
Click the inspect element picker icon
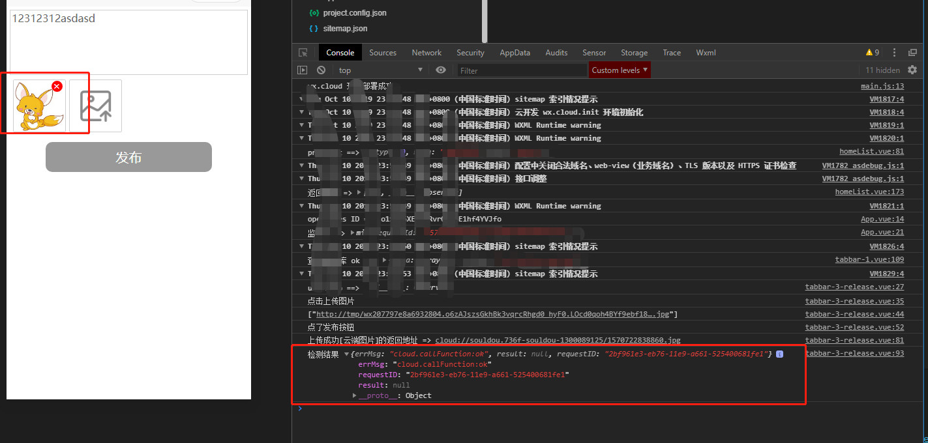(x=303, y=53)
